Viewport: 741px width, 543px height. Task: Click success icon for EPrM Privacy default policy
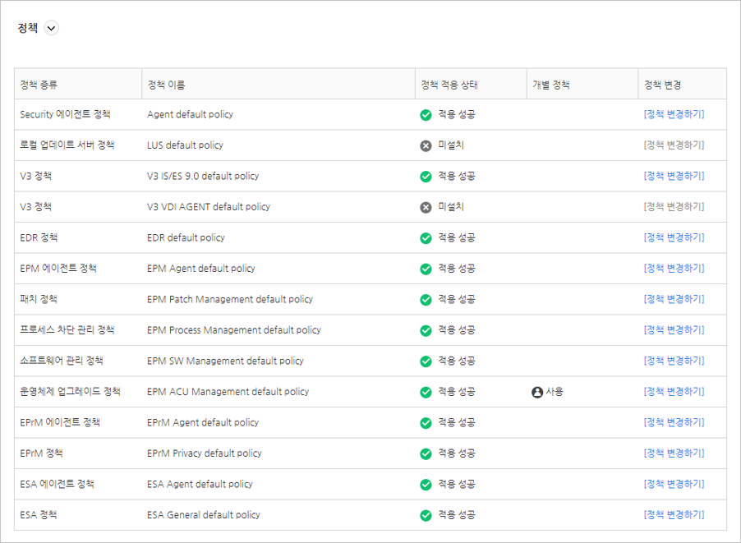(426, 453)
